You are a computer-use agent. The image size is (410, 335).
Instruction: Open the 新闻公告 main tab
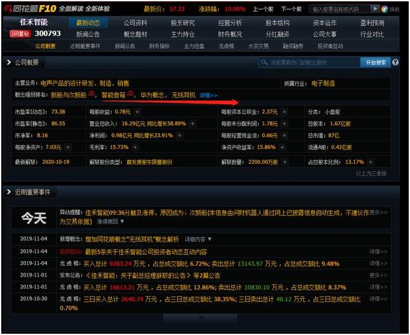(x=88, y=34)
